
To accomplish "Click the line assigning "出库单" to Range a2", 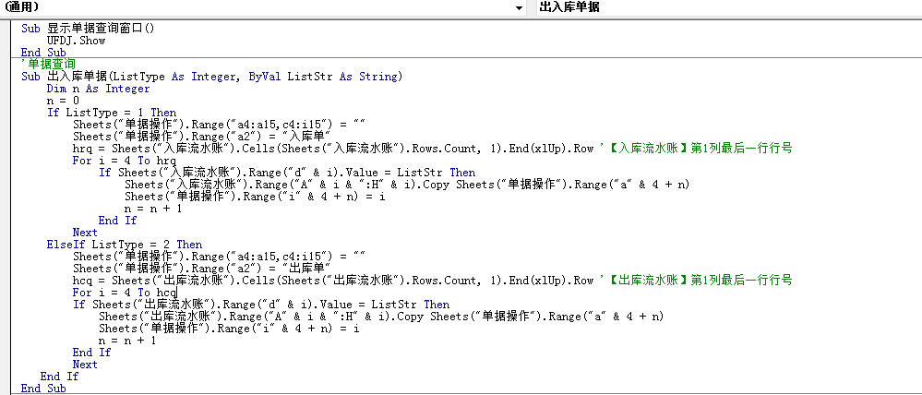I will click(x=203, y=269).
